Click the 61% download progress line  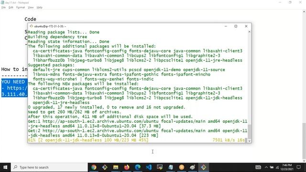(88, 140)
